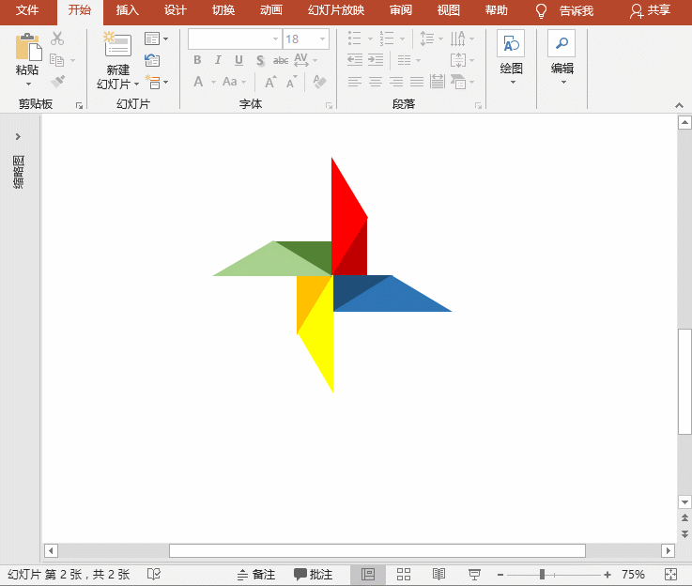Expand the thumbnail pane chevron
The height and width of the screenshot is (586, 692).
tap(18, 136)
